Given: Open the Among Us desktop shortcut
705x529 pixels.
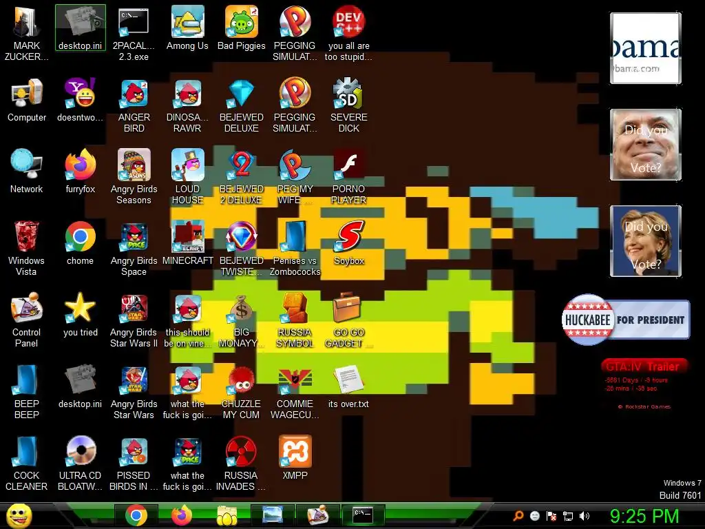Looking at the screenshot, I should 187,28.
